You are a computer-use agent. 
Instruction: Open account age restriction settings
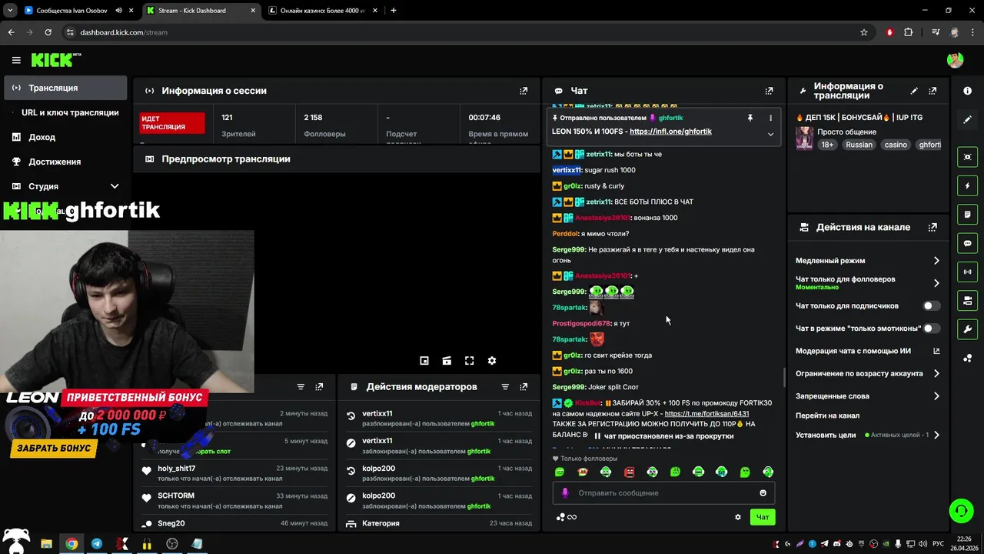(x=867, y=373)
